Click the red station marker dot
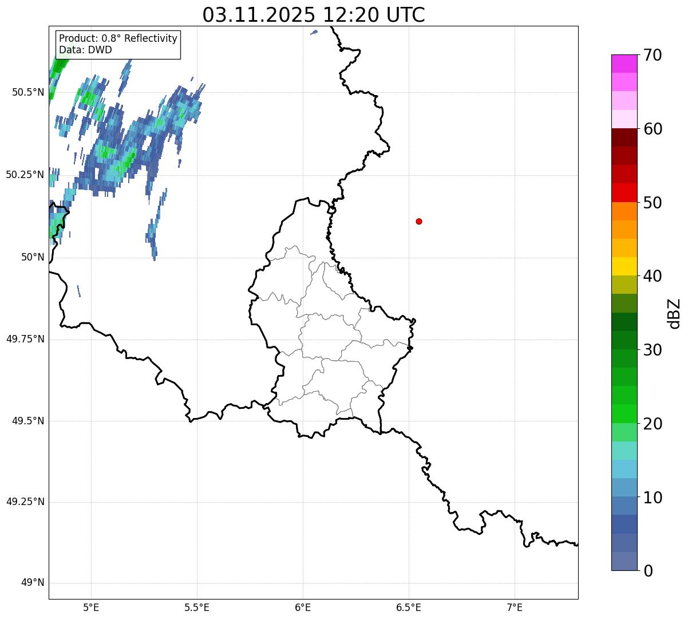Image resolution: width=688 pixels, height=619 pixels. pyautogui.click(x=419, y=221)
